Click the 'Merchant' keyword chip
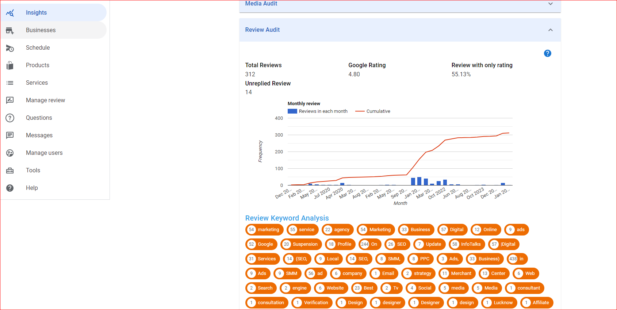Image resolution: width=617 pixels, height=310 pixels. (x=457, y=273)
